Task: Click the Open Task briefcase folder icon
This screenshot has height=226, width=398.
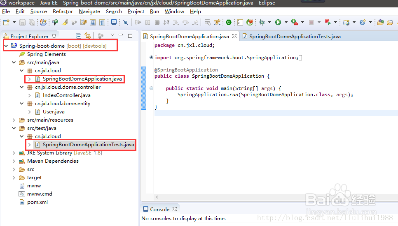Action: [x=390, y=22]
